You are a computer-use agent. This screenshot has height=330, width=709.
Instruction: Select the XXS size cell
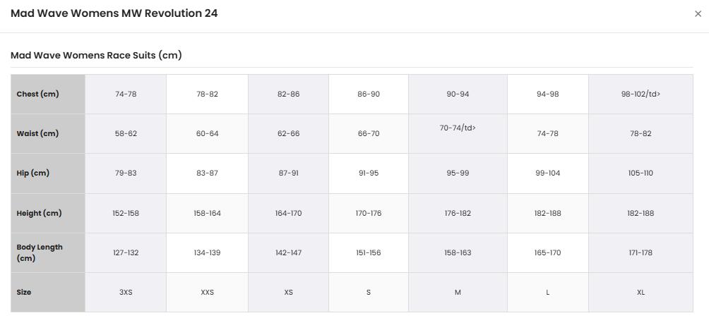[x=207, y=292]
